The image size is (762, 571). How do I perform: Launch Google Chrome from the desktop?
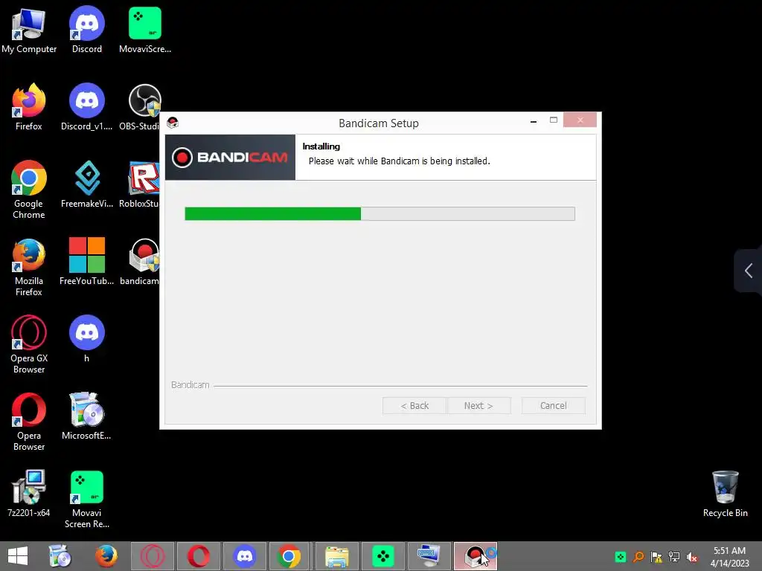(29, 190)
